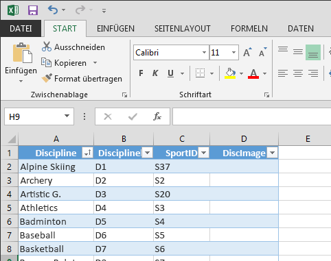Align text left

[283, 73]
